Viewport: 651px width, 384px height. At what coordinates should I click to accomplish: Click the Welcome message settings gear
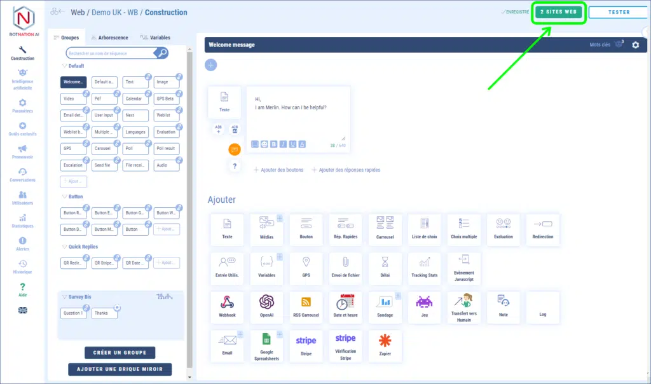pyautogui.click(x=635, y=45)
